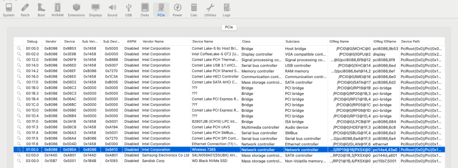Open the Utilities toolbar section
Screen dimensions: 458x168
click(x=210, y=10)
